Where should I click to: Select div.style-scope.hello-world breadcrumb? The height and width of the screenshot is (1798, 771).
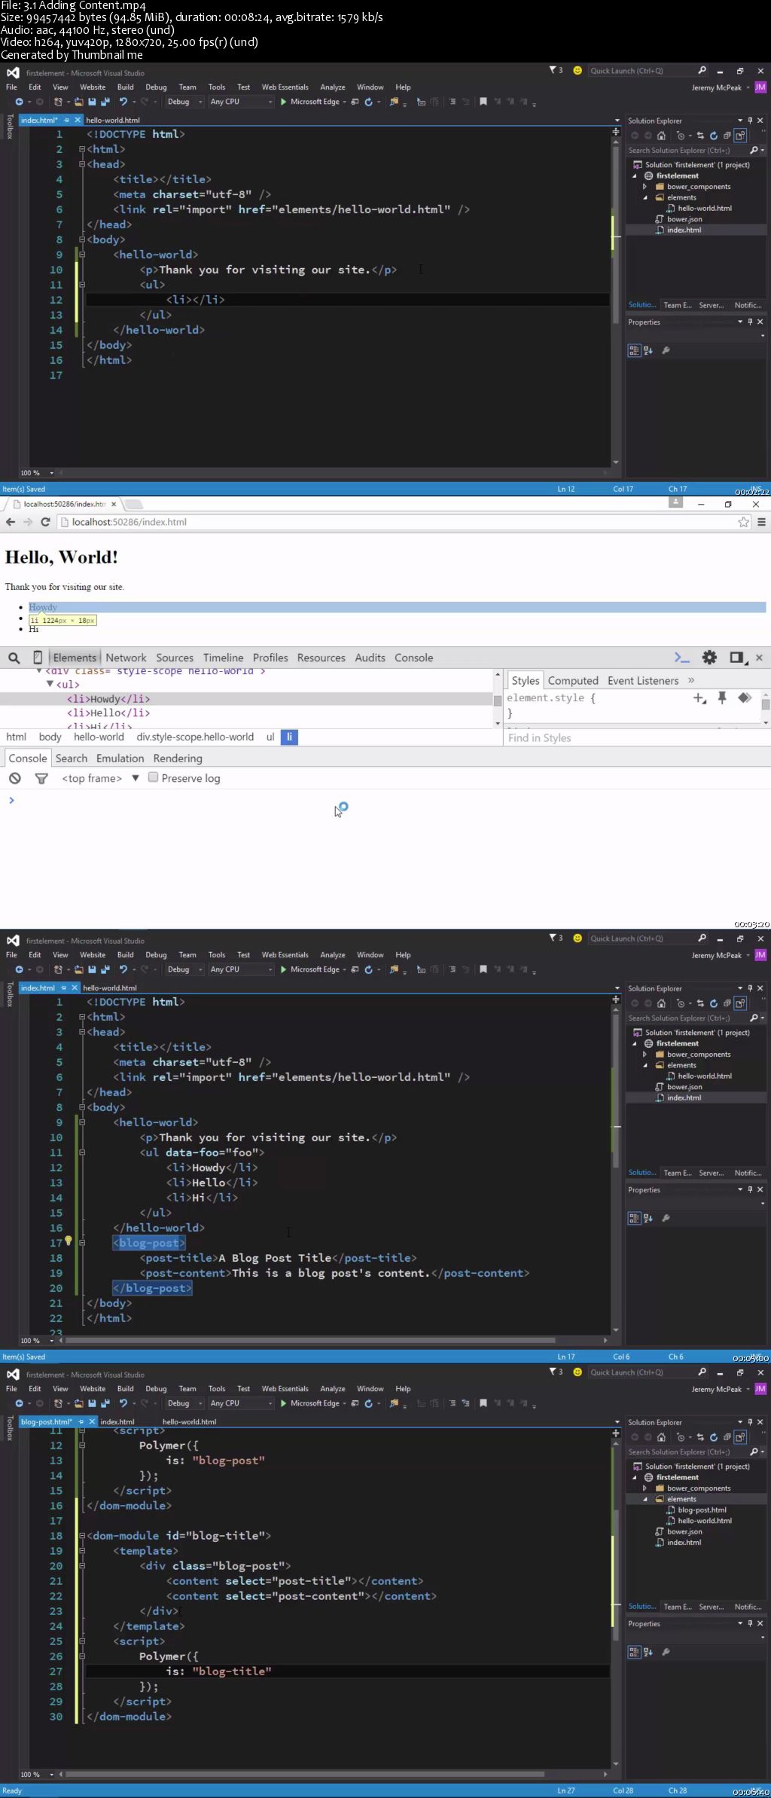pyautogui.click(x=195, y=737)
